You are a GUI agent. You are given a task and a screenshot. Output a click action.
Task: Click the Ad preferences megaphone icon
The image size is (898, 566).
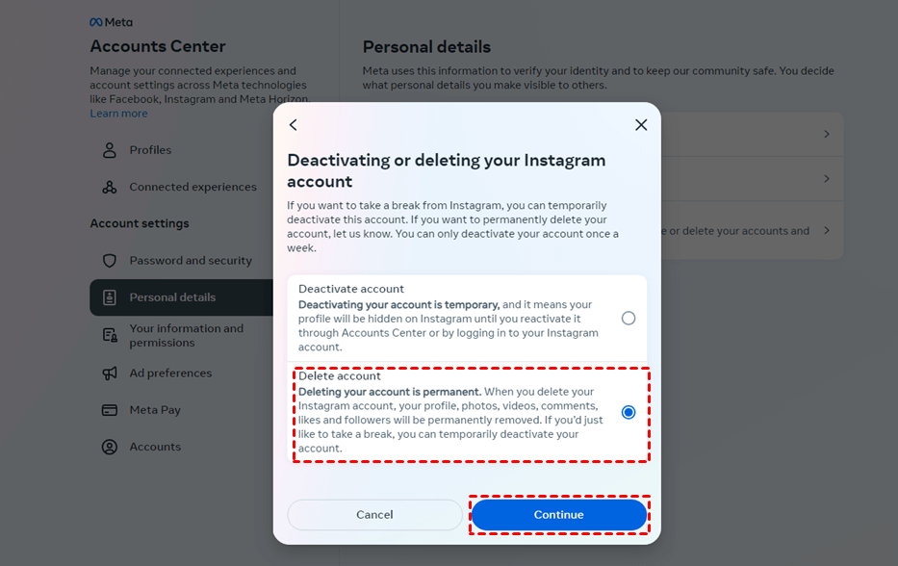[x=110, y=373]
